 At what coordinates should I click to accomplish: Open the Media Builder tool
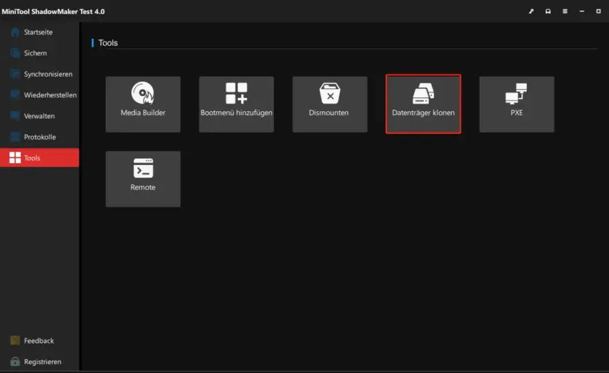click(x=143, y=104)
